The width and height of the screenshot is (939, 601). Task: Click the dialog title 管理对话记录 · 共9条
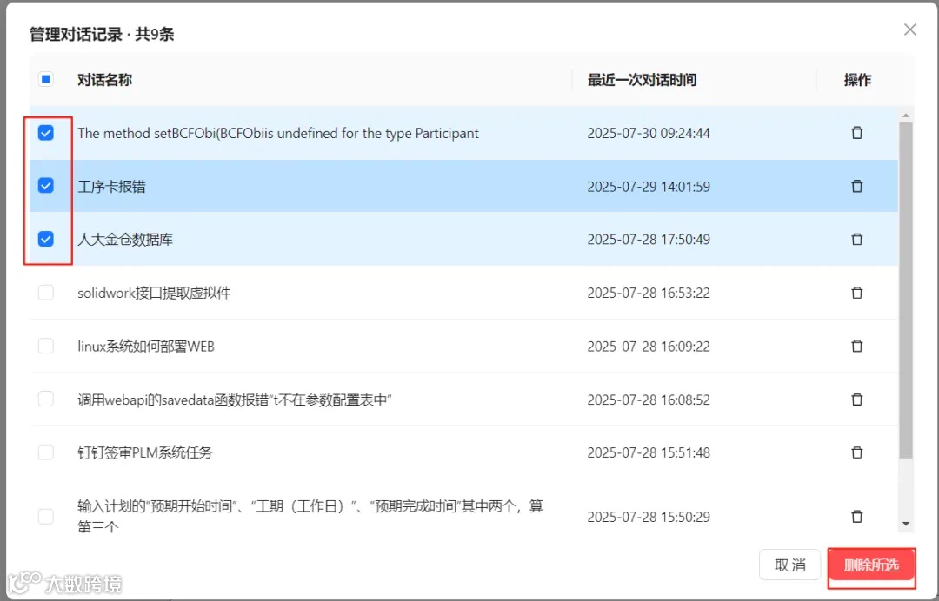tap(102, 34)
